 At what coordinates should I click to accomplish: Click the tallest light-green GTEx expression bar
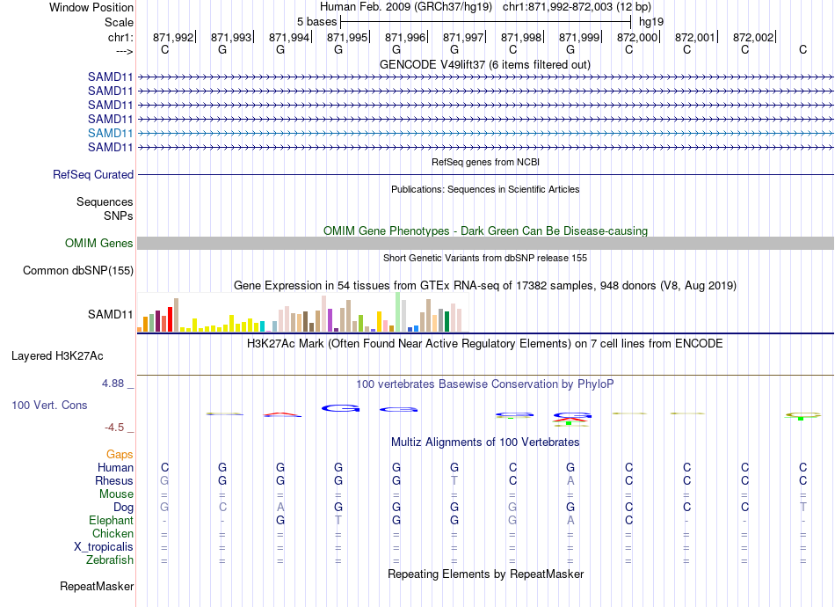click(x=397, y=312)
